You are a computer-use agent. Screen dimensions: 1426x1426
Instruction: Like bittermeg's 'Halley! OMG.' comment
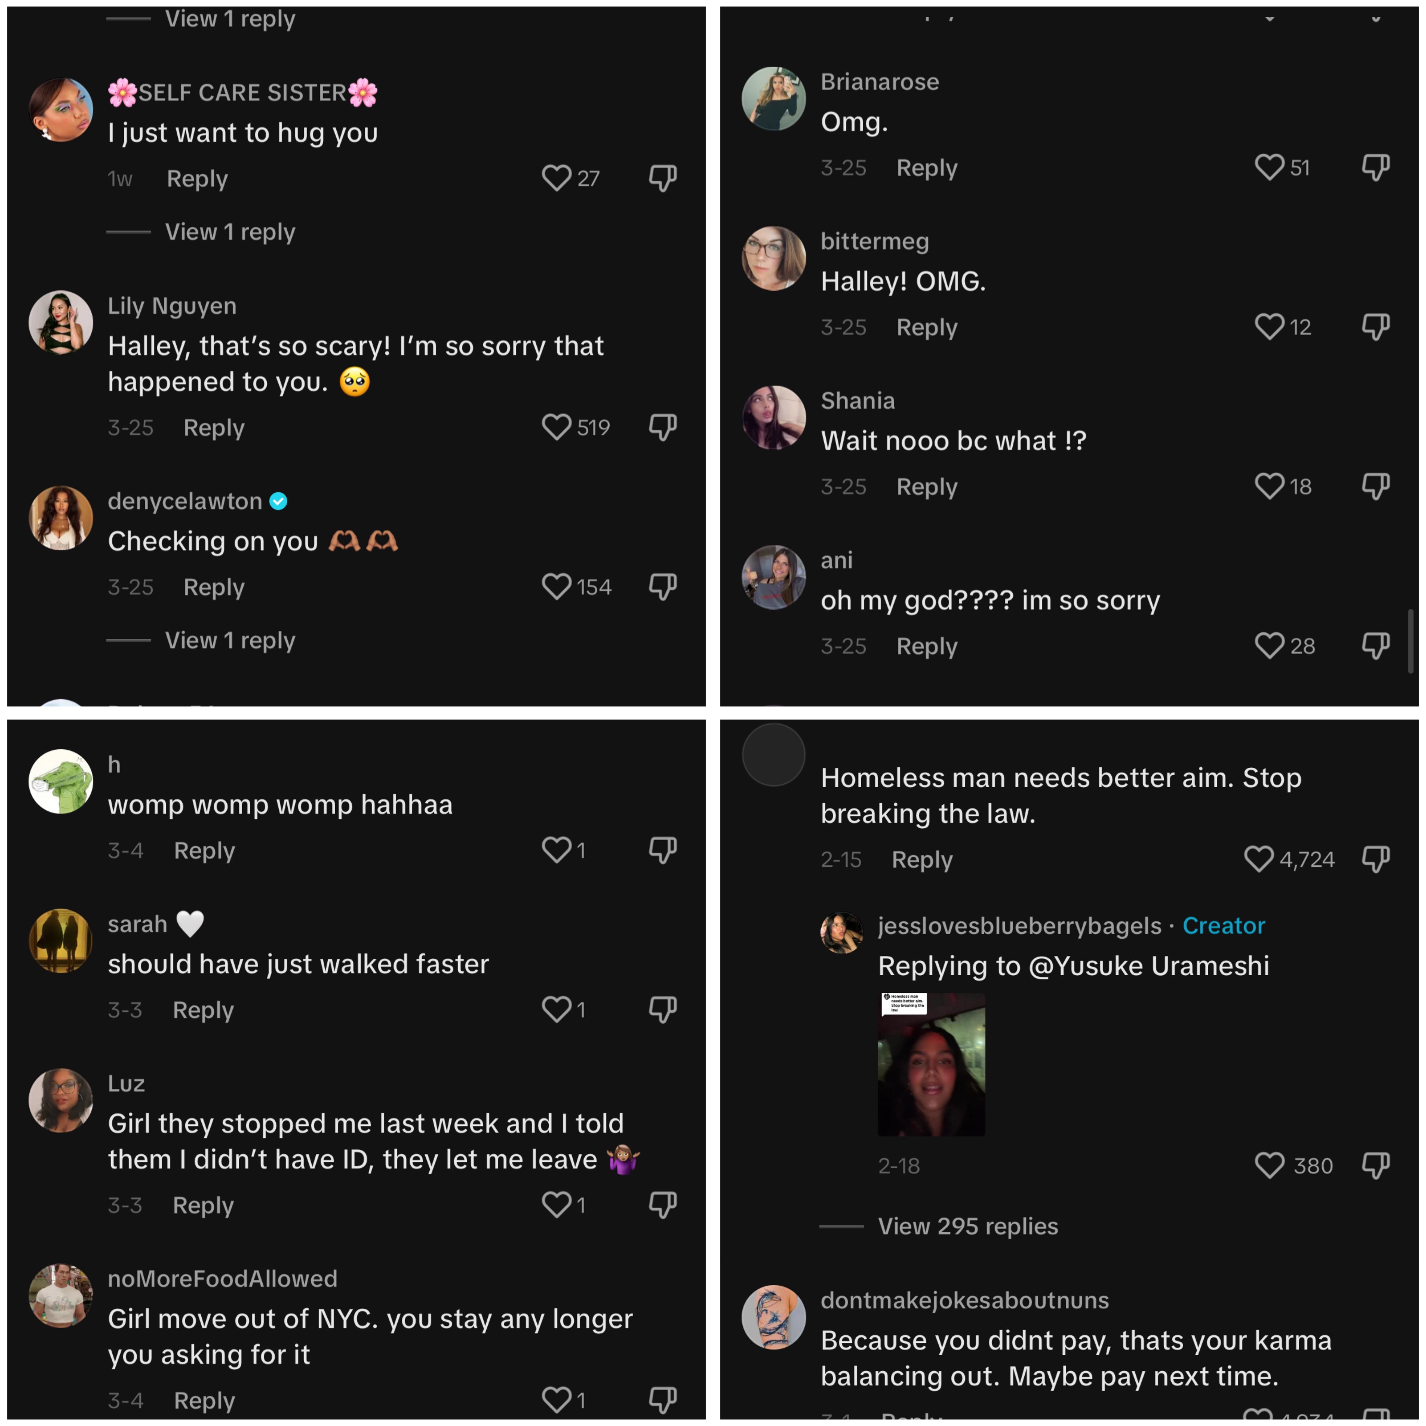tap(1270, 327)
